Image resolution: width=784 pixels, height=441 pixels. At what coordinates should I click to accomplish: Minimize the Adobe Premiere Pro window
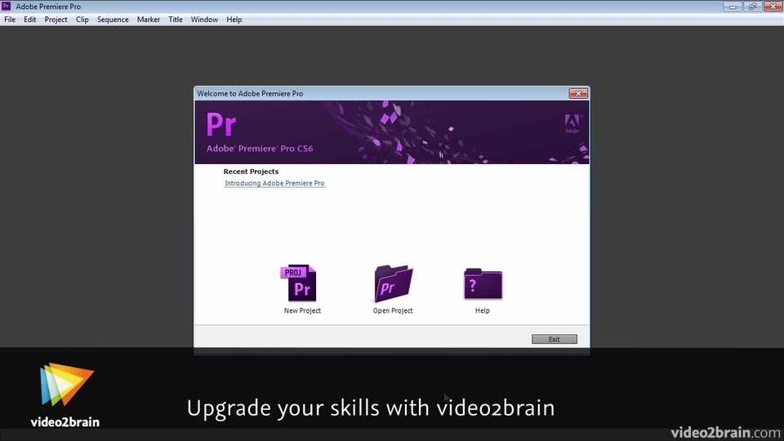(733, 7)
